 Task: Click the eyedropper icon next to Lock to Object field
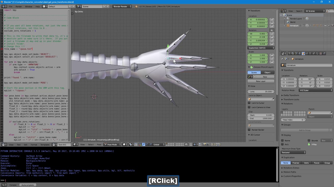point(273,99)
